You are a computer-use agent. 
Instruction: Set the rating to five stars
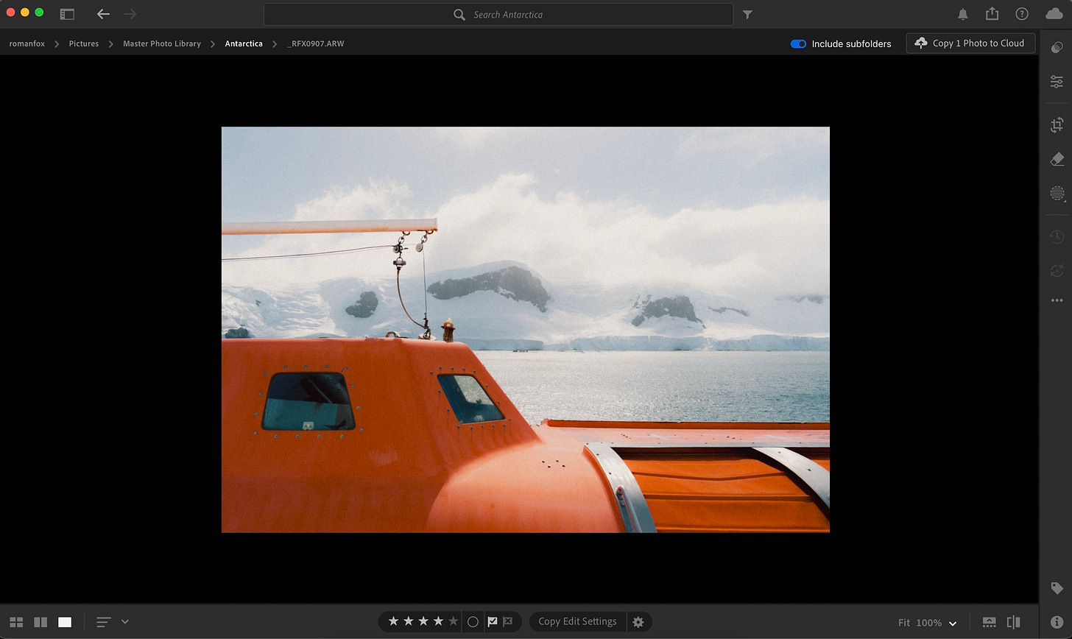pos(453,622)
